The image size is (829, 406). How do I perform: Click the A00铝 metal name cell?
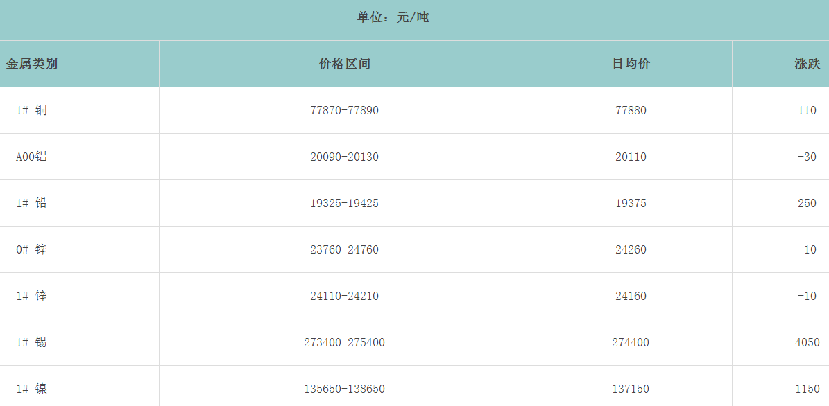[x=32, y=157]
